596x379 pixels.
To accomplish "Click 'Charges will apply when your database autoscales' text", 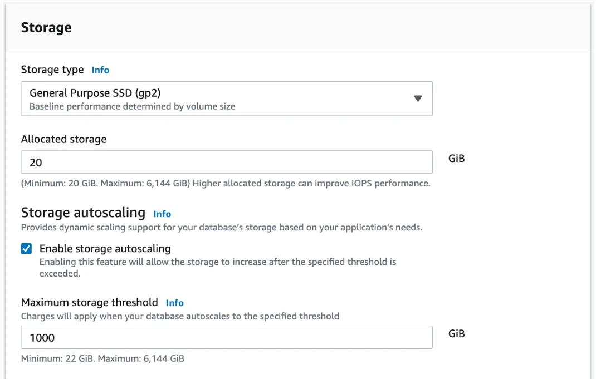I will 180,316.
